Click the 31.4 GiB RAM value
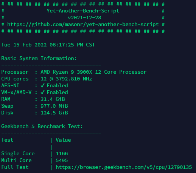Viewport: 196px width, 173px height. pyautogui.click(x=53, y=99)
